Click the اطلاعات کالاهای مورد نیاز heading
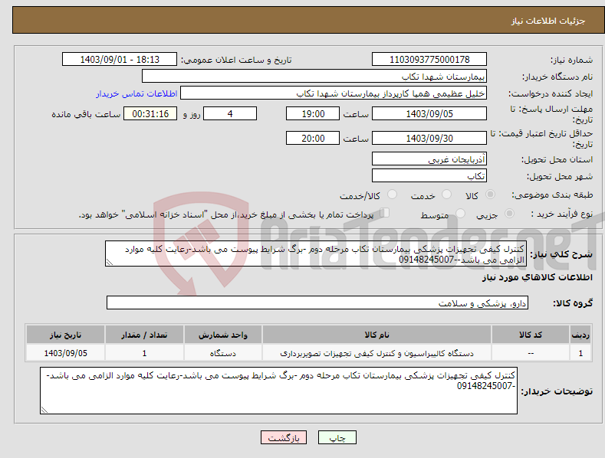 point(537,277)
